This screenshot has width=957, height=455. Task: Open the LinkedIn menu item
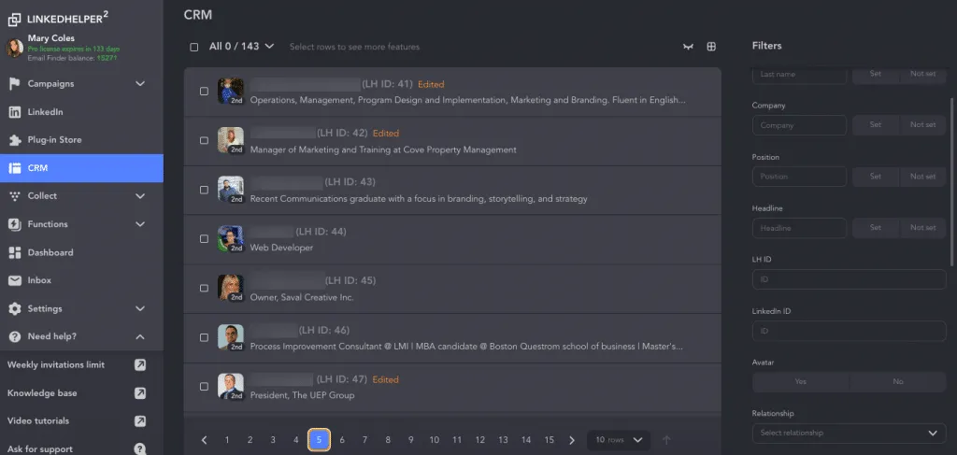tap(82, 112)
